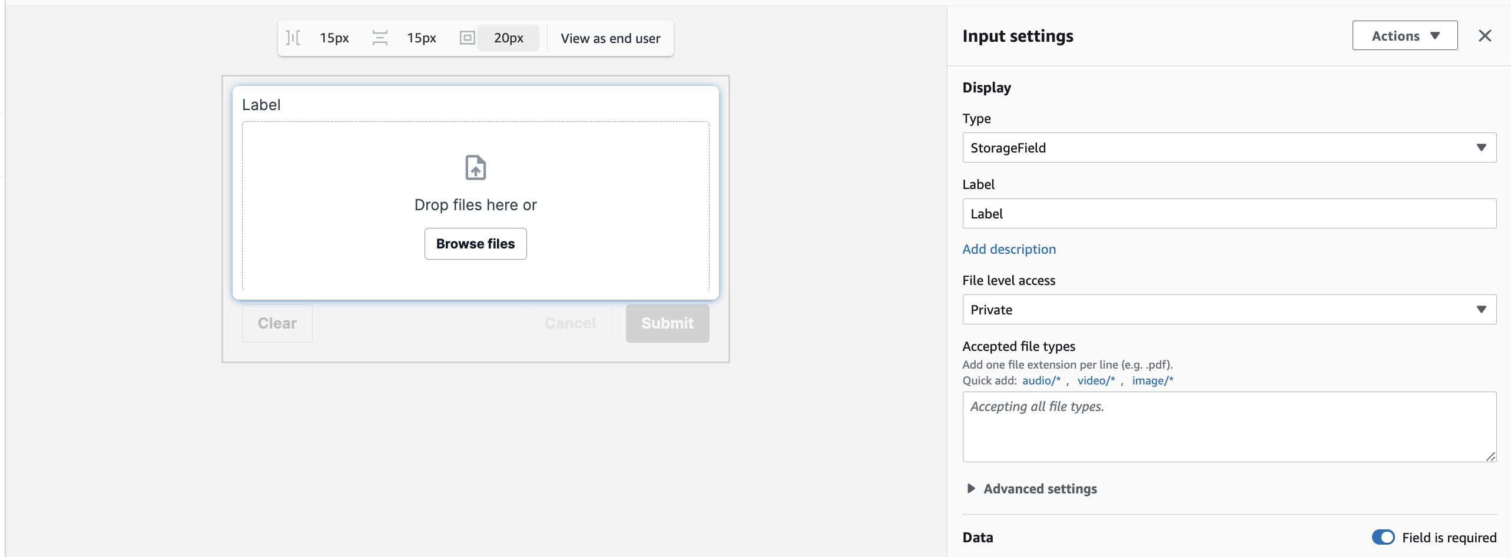The image size is (1511, 557).
Task: Click the close icon on Input settings panel
Action: point(1486,35)
